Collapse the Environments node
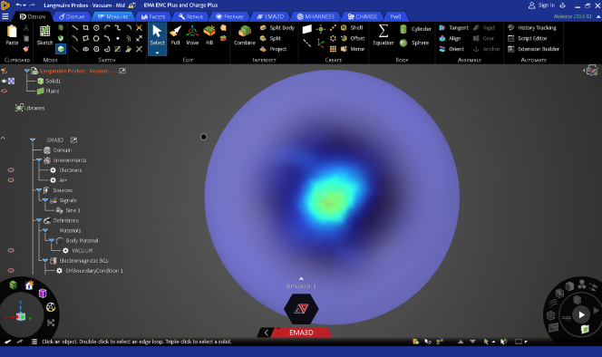Viewport: 602px width, 357px height. pos(39,160)
